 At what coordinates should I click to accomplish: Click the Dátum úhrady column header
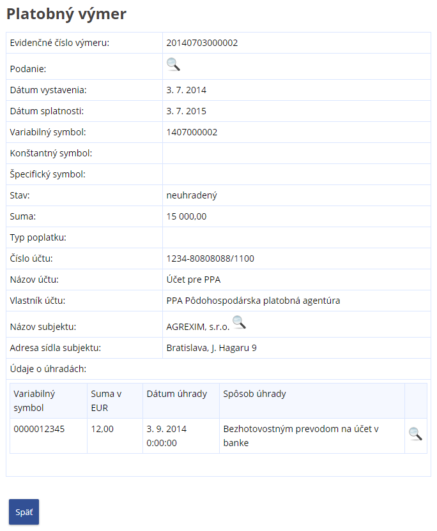tap(176, 394)
